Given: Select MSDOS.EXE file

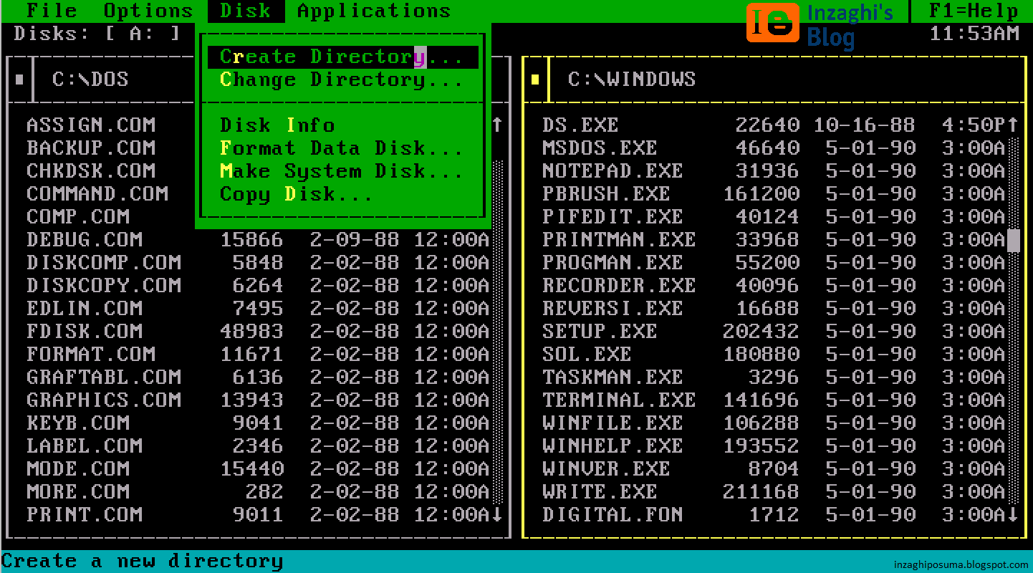Looking at the screenshot, I should (774, 148).
